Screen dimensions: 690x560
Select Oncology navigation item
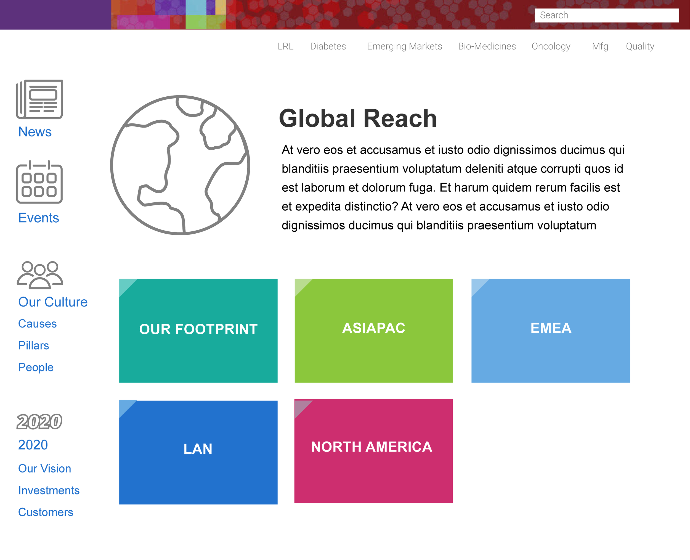point(551,46)
